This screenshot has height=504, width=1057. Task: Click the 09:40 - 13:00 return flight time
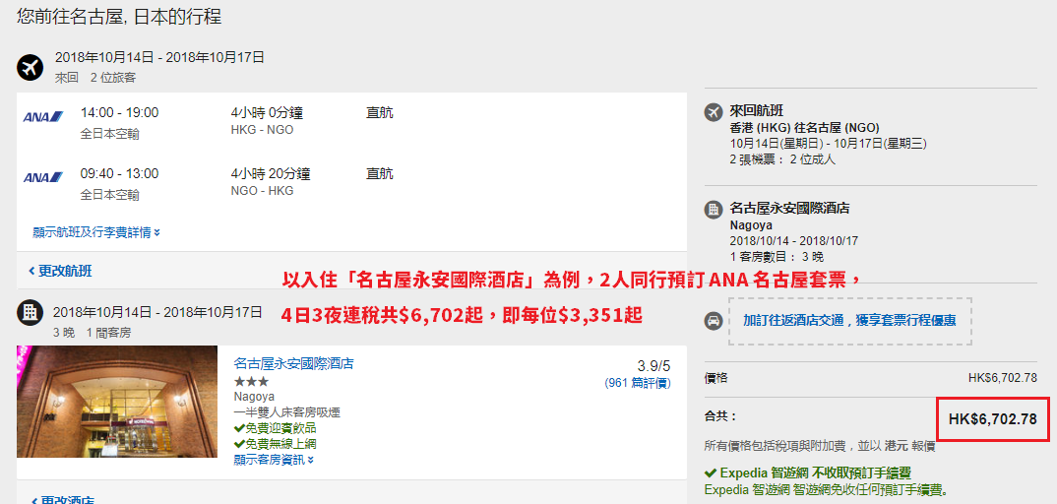(x=119, y=174)
